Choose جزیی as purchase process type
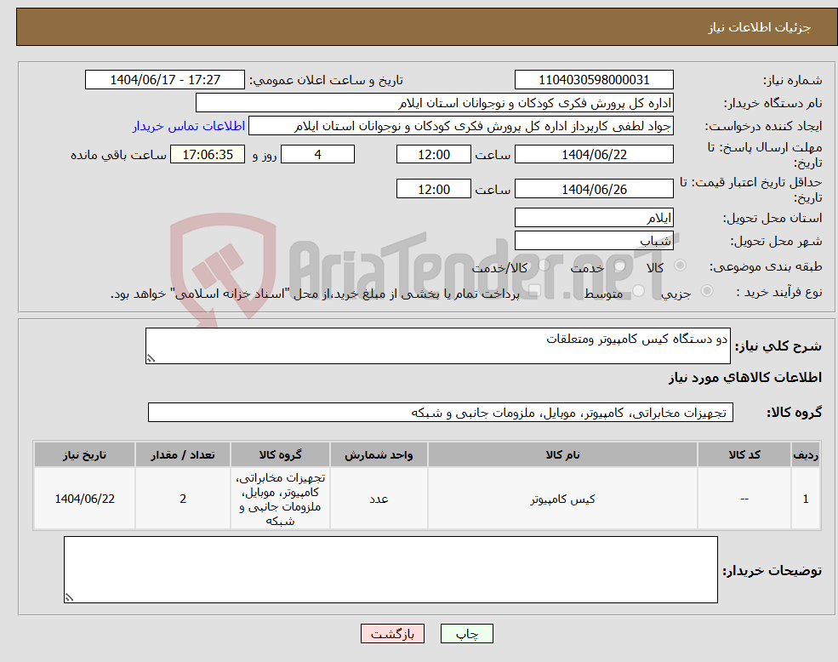 point(704,290)
